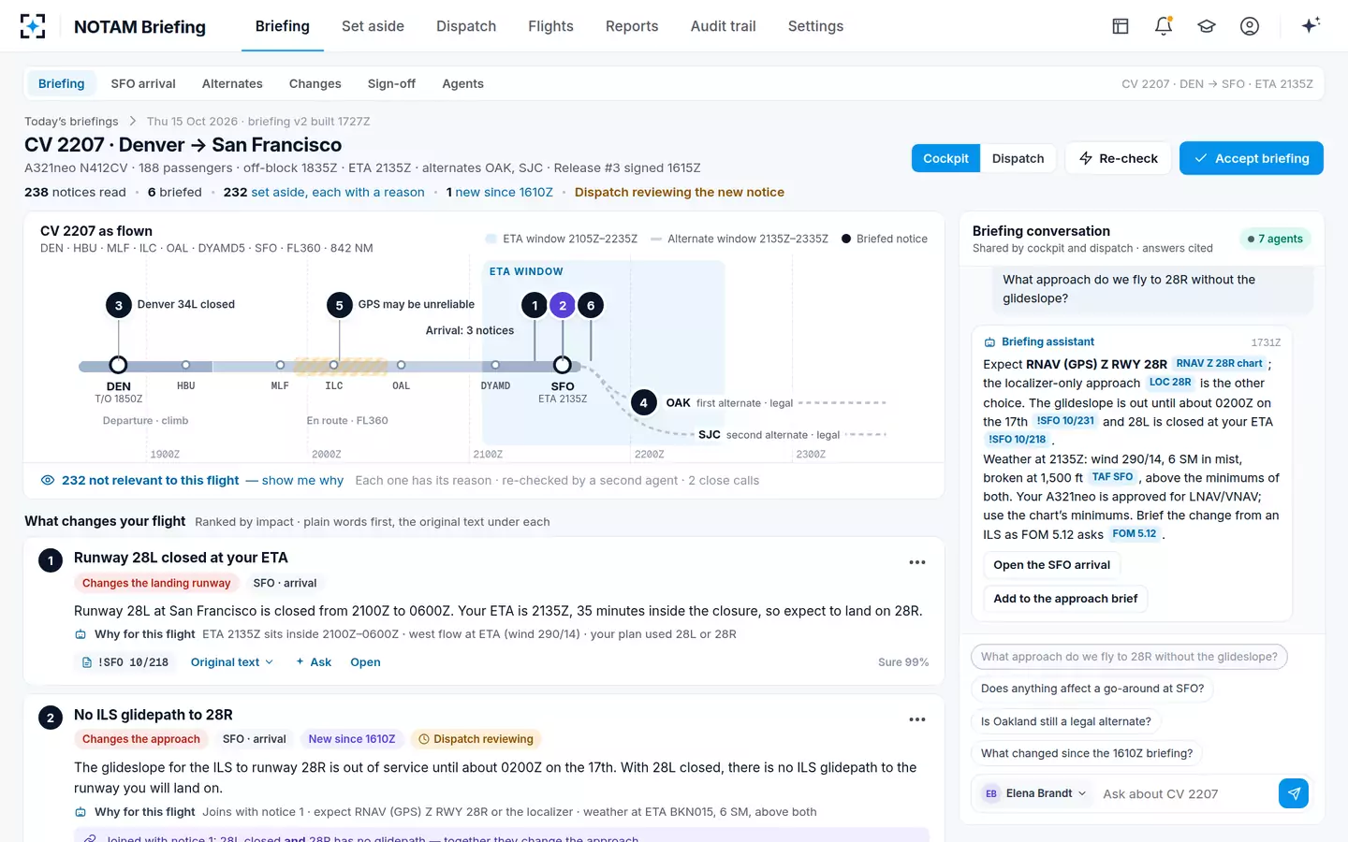Click the 7 agents badge
This screenshot has width=1348, height=842.
(1275, 239)
